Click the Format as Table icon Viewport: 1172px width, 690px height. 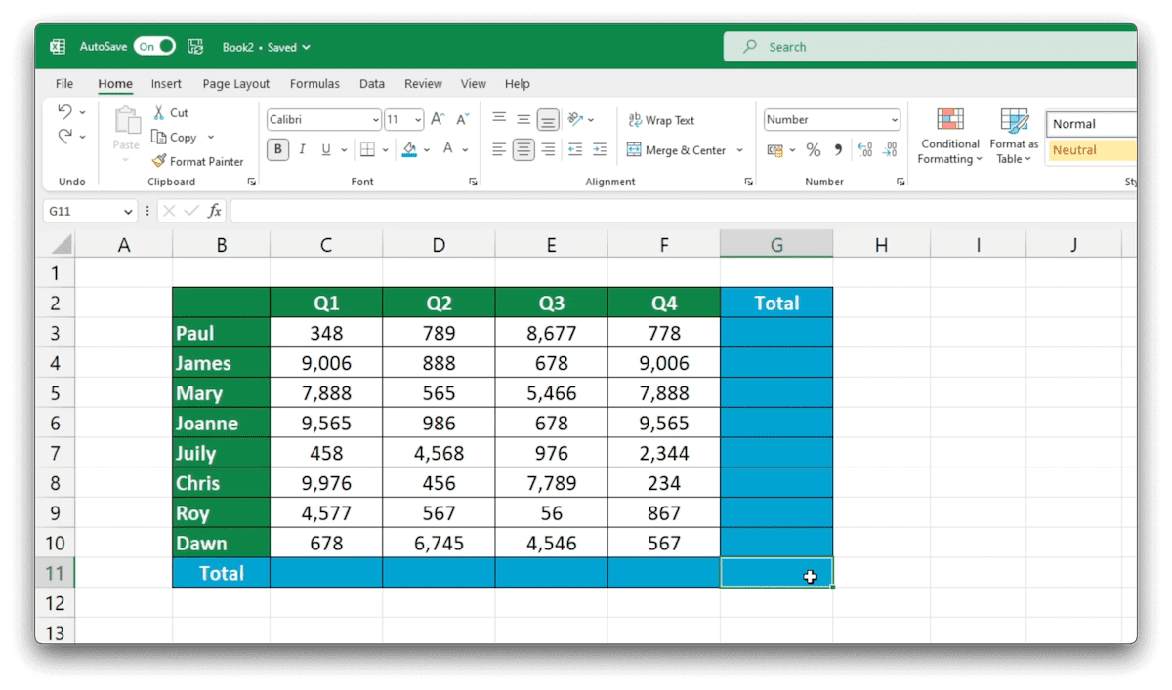(x=1013, y=137)
